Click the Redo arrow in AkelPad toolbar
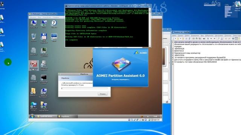 point(214,39)
